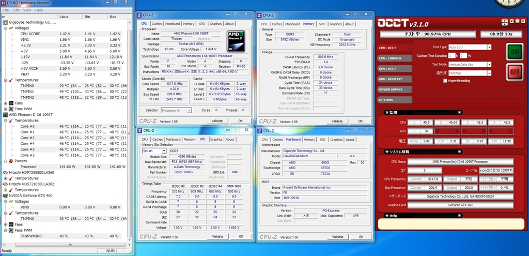Click the NVIDIA GeForce GTX 460 chip icon

(4, 197)
